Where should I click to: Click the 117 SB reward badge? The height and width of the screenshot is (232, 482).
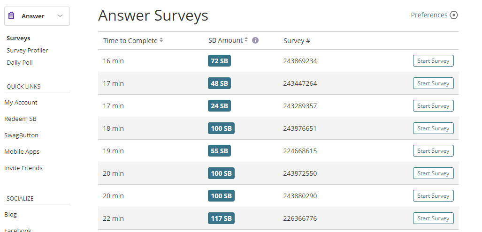tap(221, 218)
